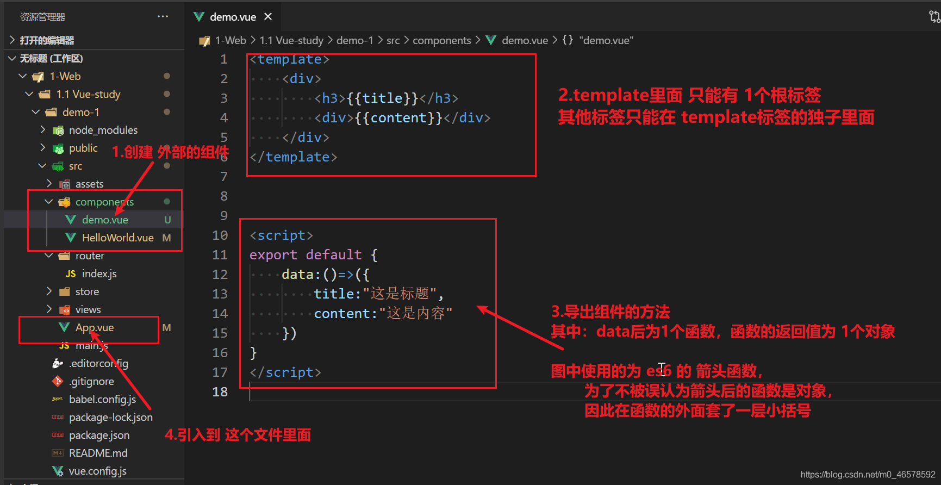The height and width of the screenshot is (485, 941).
Task: Click the markdown icon beside README.md
Action: (58, 453)
